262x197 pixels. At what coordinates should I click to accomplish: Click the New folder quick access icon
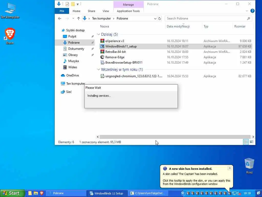tap(73, 4)
